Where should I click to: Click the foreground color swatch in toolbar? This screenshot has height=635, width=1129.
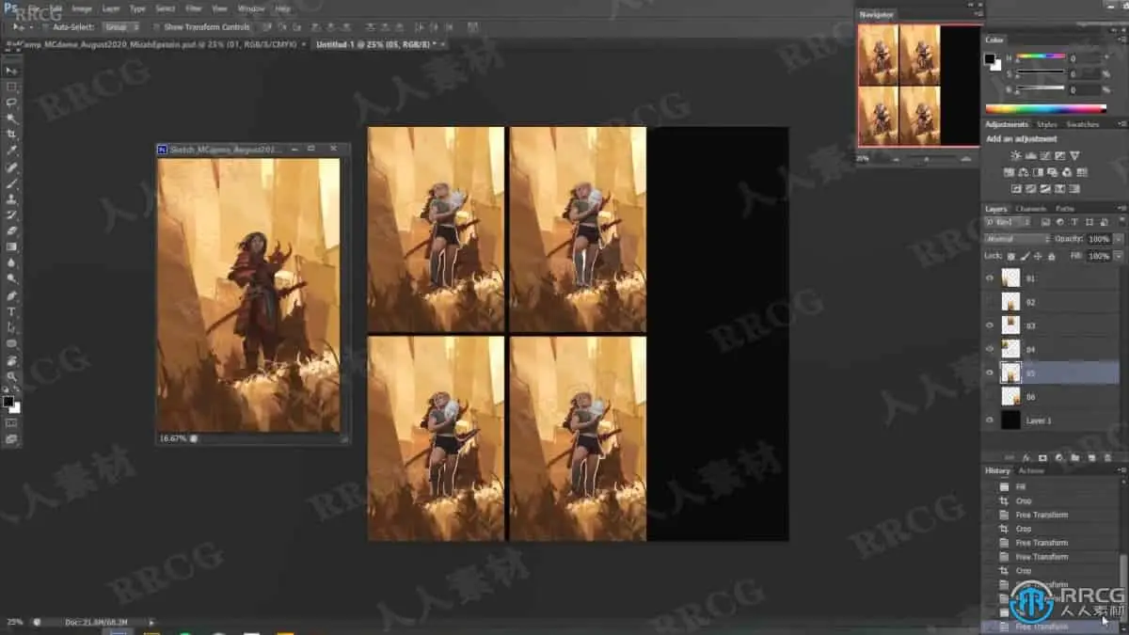pos(8,402)
